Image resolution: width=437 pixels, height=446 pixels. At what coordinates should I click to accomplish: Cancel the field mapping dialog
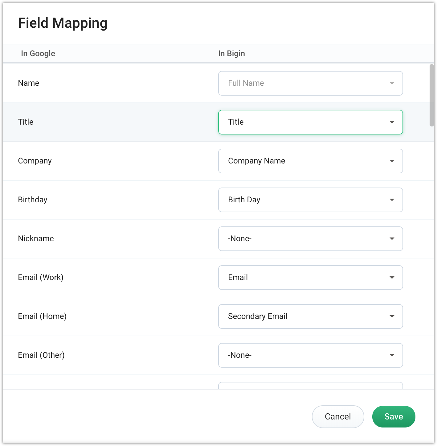(338, 417)
